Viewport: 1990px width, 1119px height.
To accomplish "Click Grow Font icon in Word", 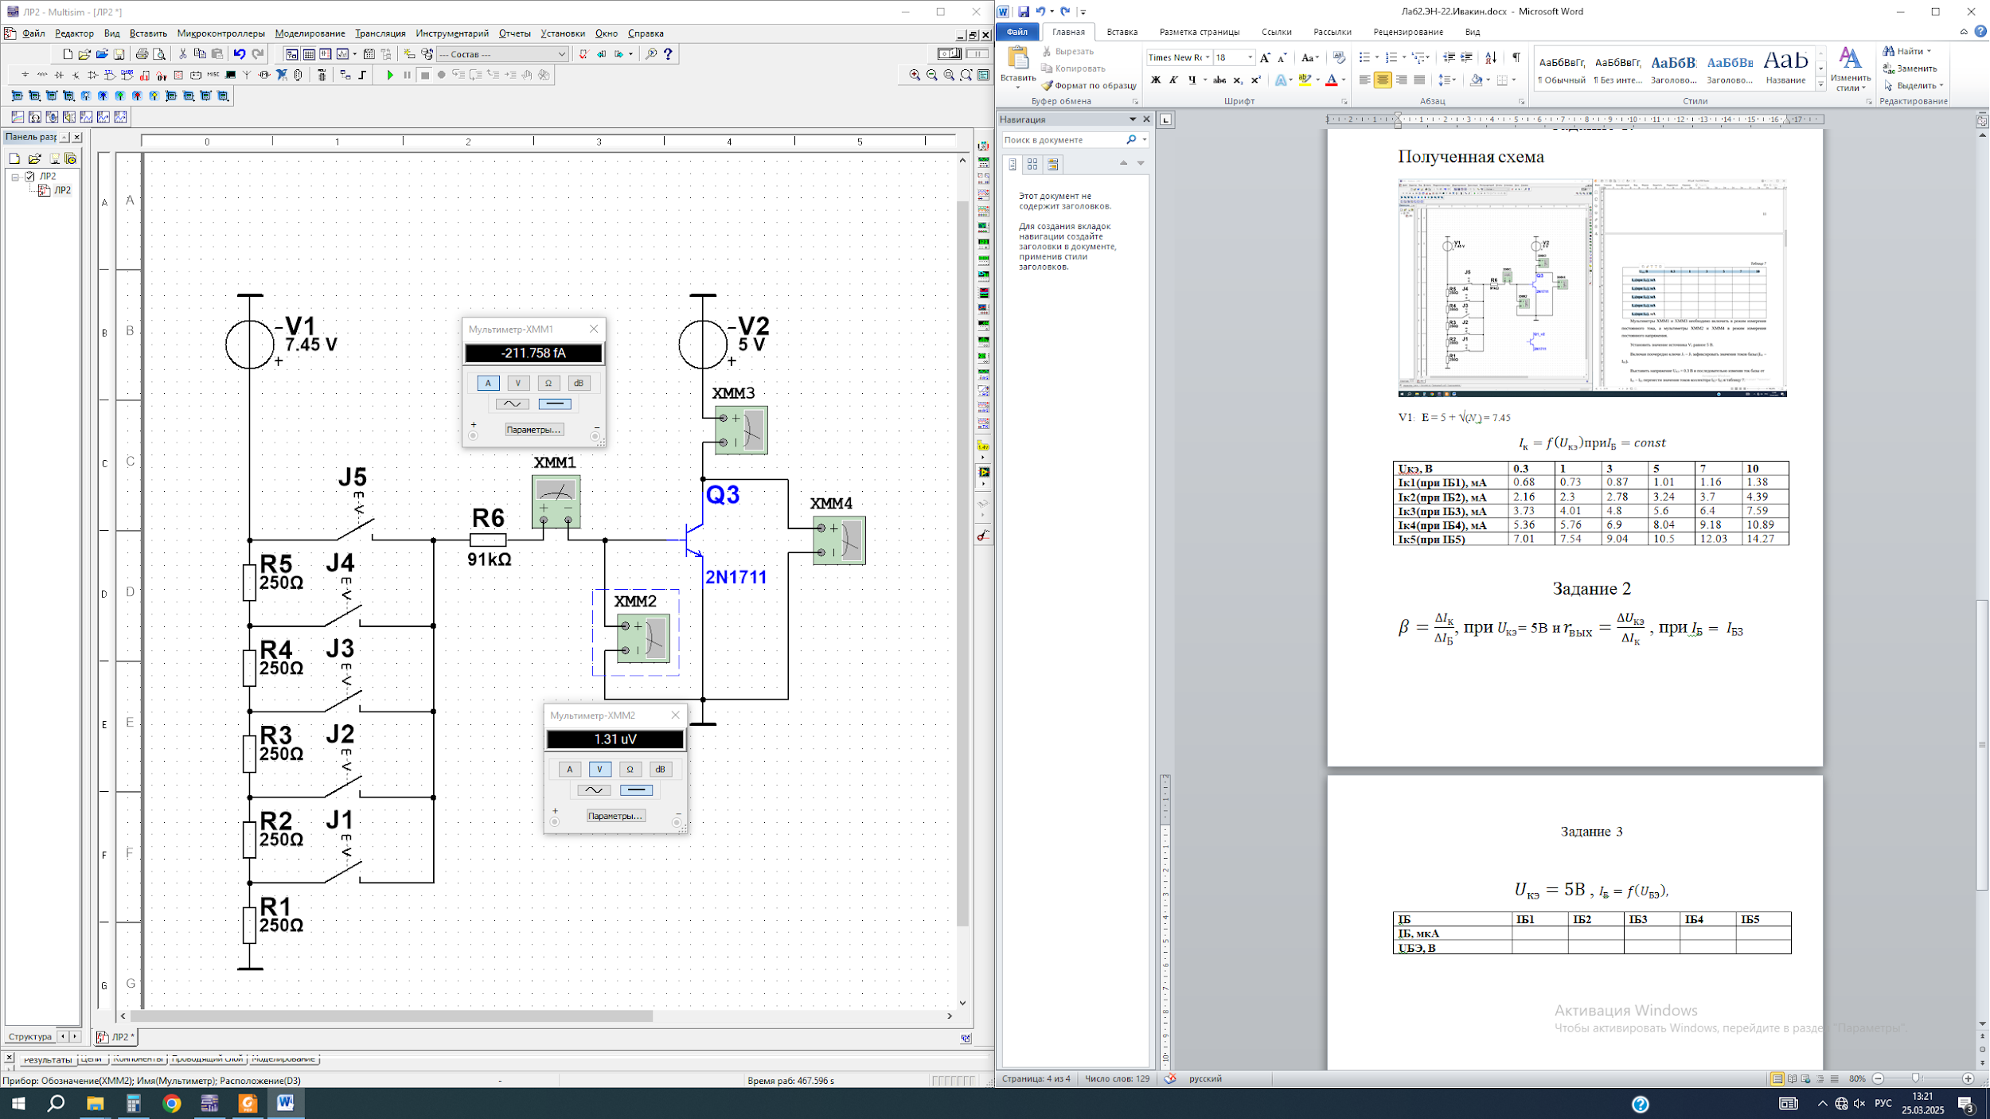I will point(1265,57).
